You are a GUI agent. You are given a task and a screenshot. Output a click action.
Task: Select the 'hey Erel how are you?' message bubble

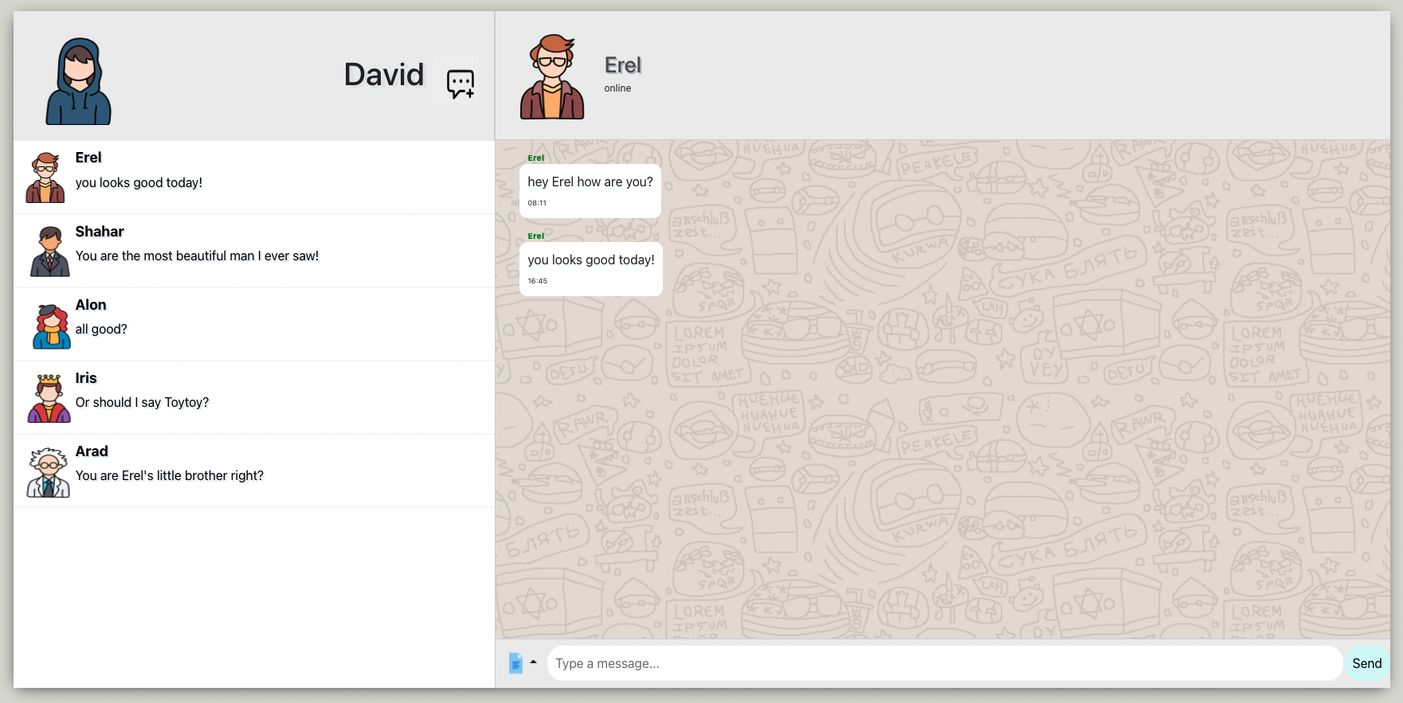coord(590,190)
